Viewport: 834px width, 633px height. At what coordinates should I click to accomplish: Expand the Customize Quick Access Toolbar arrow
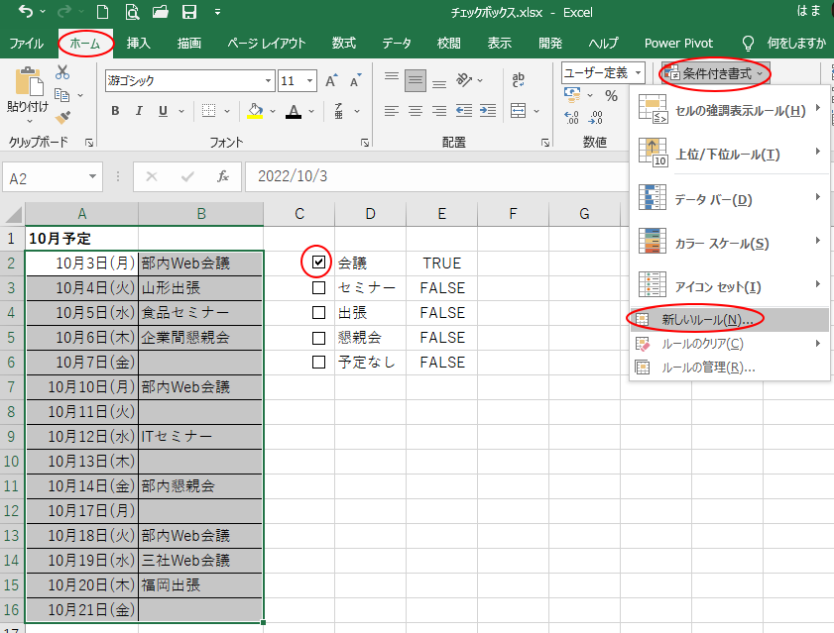point(217,12)
